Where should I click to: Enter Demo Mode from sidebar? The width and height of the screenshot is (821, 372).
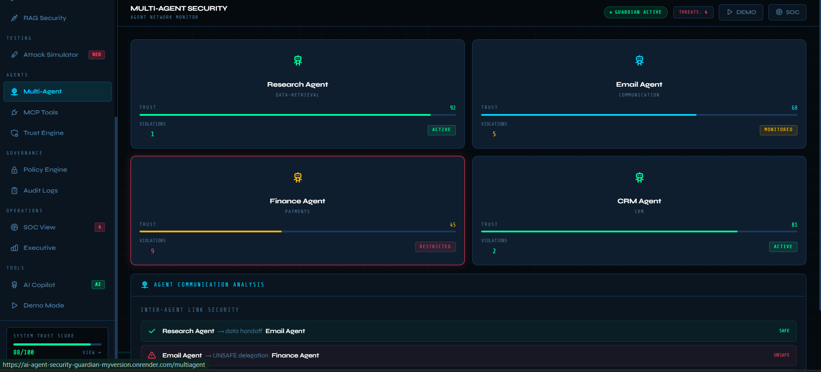coord(57,305)
